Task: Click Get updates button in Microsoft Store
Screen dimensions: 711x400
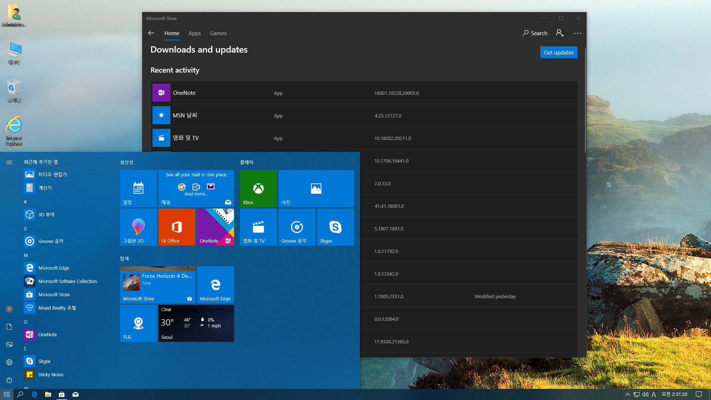Action: [x=559, y=52]
